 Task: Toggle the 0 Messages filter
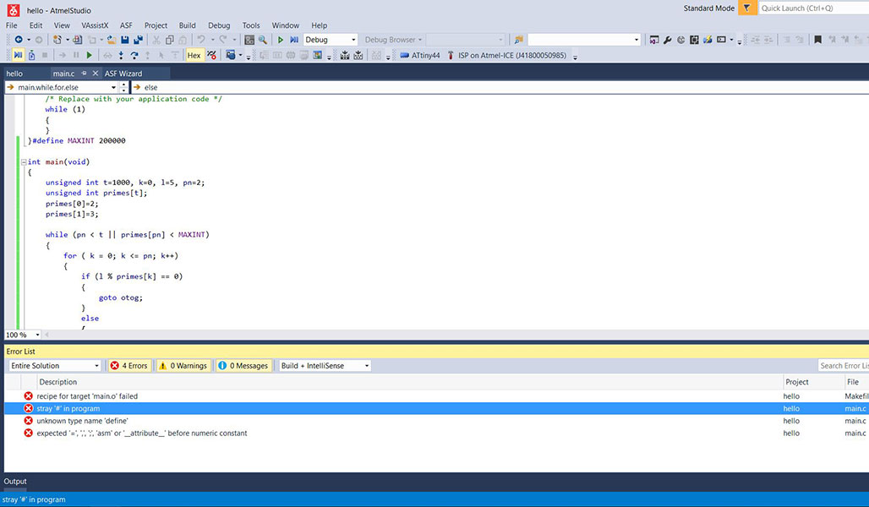[243, 366]
